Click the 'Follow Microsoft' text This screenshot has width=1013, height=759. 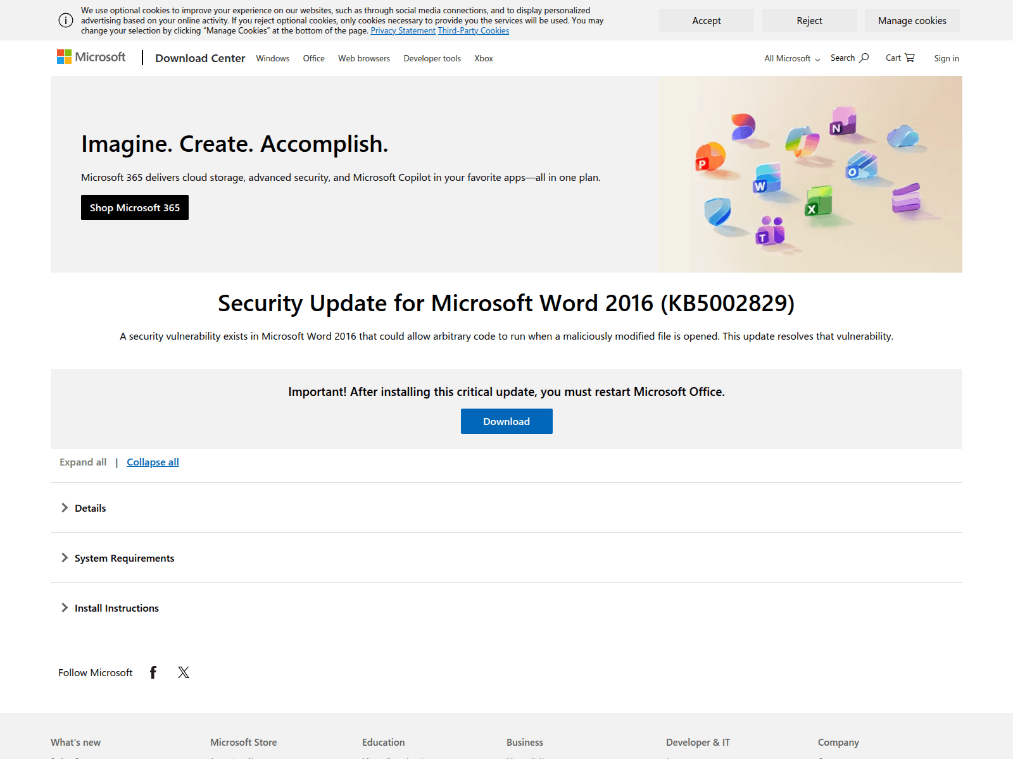tap(96, 672)
